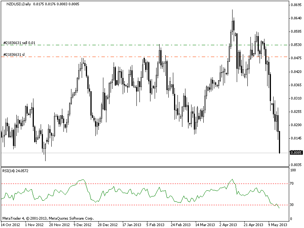Click the RSI 70 level label

[291, 183]
